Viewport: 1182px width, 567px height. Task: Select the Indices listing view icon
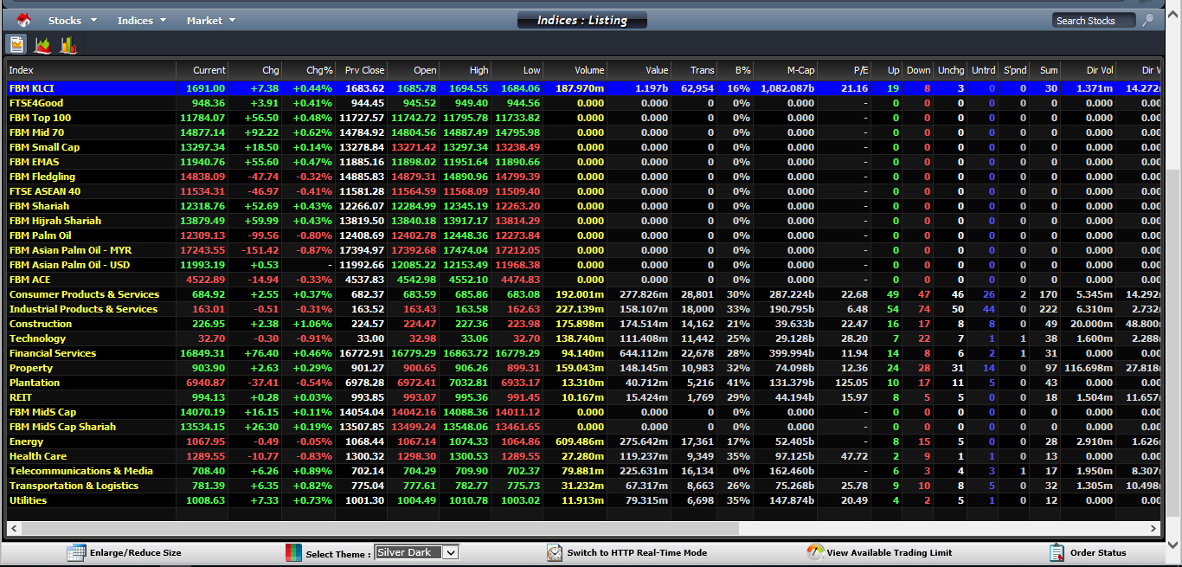tap(16, 45)
